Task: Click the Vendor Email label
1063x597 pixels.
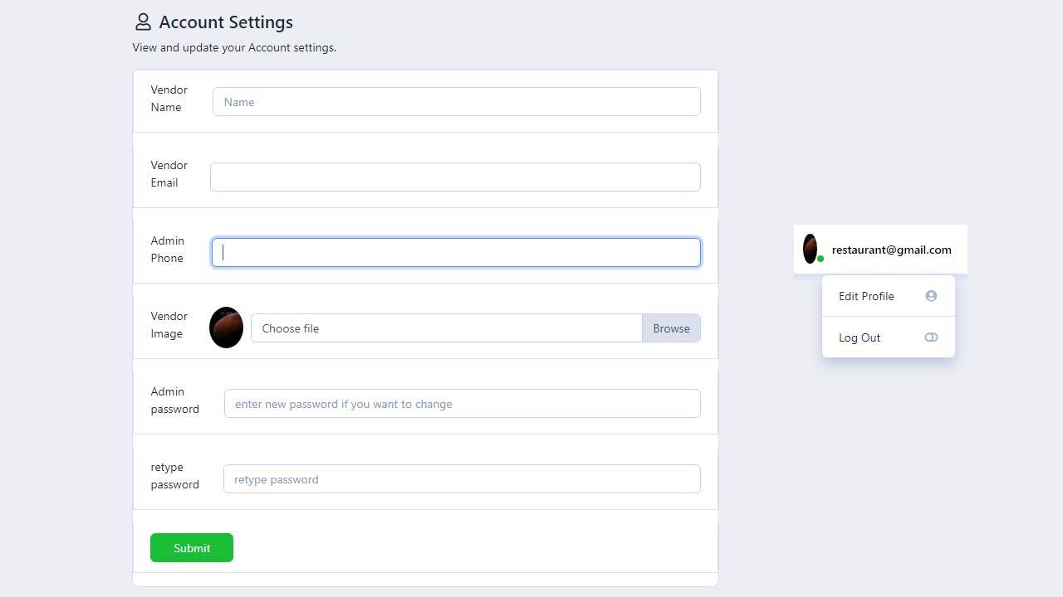Action: (x=169, y=174)
